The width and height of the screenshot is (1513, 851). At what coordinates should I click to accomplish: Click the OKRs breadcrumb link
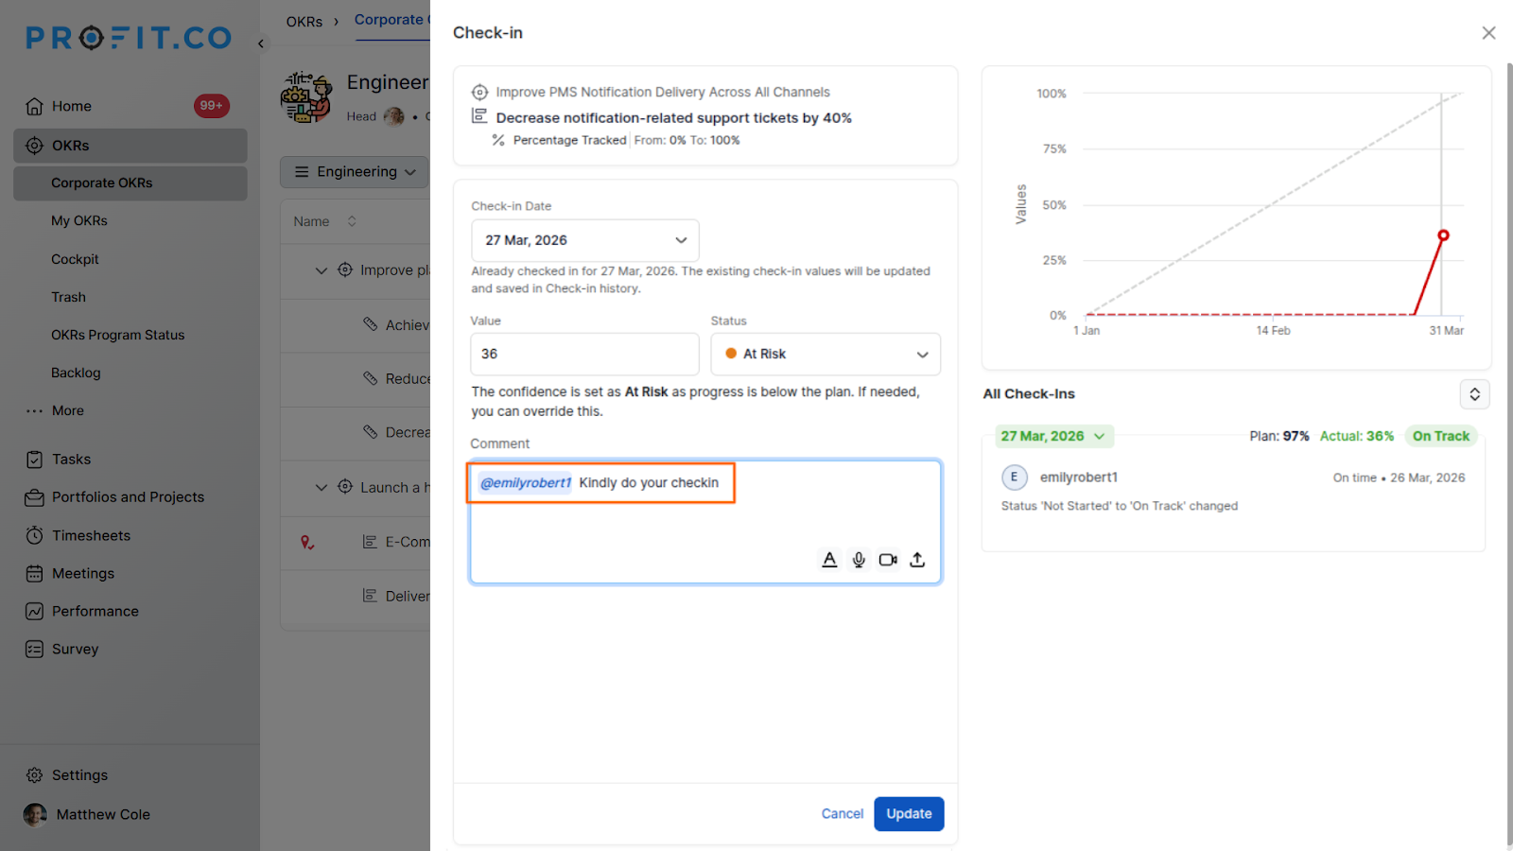click(x=304, y=22)
